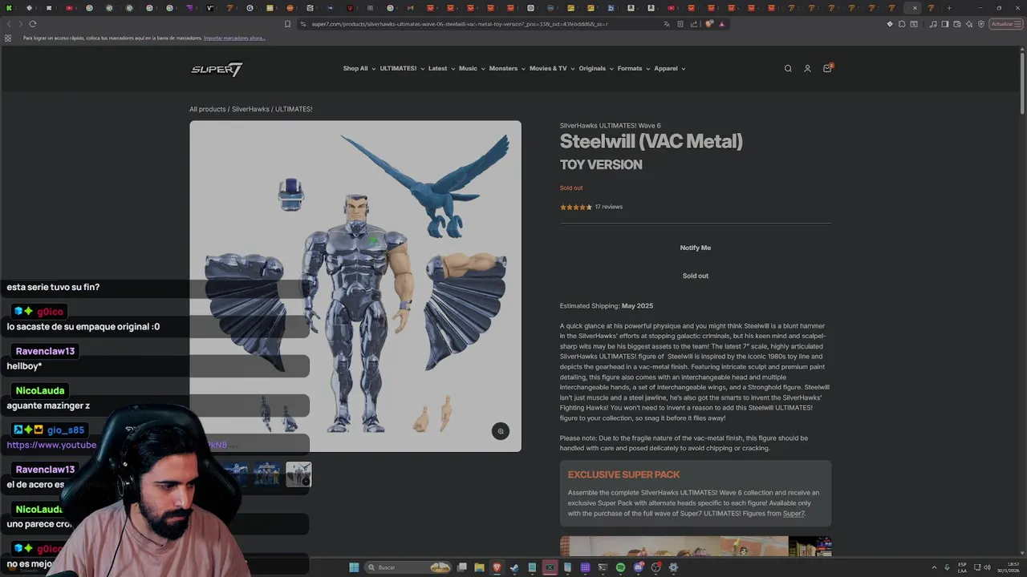
Task: Expand the Movies & TV menu
Action: (552, 69)
